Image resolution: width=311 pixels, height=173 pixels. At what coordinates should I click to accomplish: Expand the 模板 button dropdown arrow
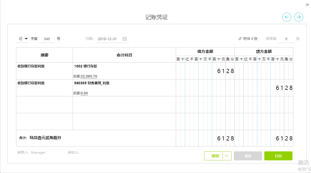(x=227, y=156)
